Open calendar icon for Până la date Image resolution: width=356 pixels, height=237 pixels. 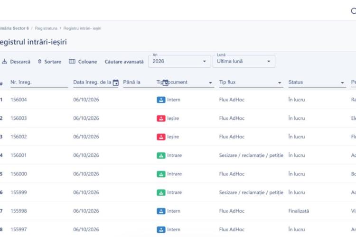coord(166,83)
